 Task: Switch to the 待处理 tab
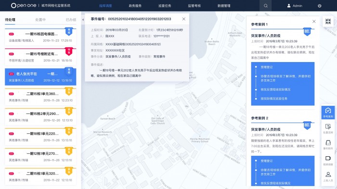click(x=10, y=20)
